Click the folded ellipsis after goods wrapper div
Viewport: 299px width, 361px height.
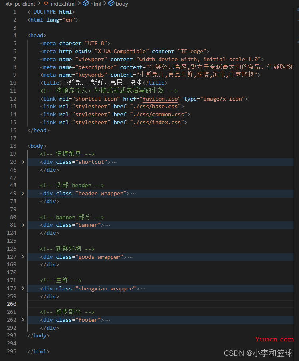click(x=130, y=257)
